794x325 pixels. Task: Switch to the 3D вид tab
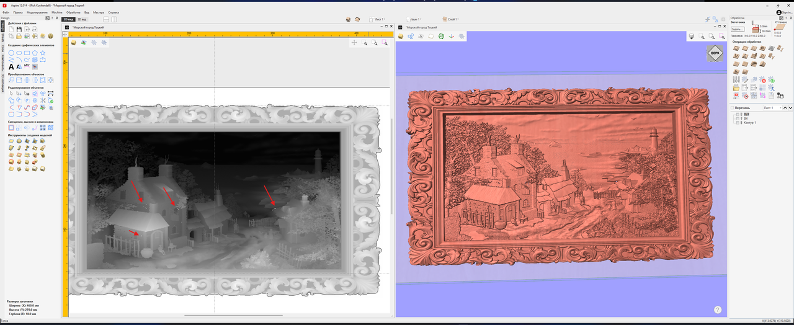(x=81, y=19)
